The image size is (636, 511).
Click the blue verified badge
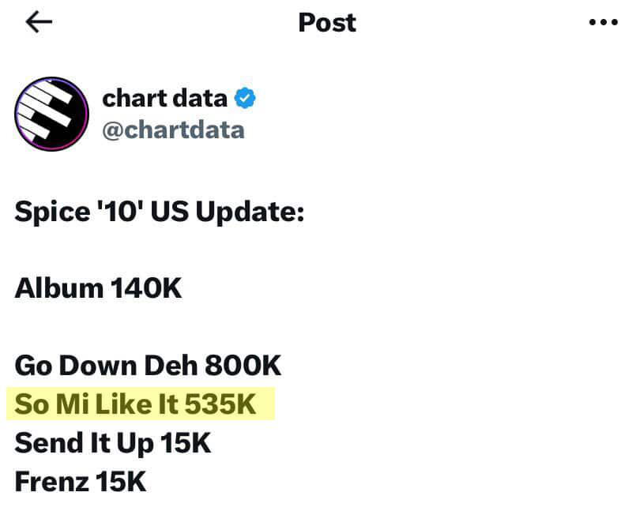tap(245, 98)
